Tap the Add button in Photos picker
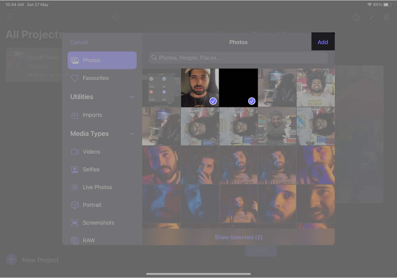Image resolution: width=397 pixels, height=278 pixels. pyautogui.click(x=323, y=42)
